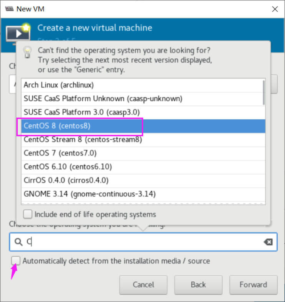Click the OS list vertical scrollbar
285x302 pixels.
tap(263, 92)
